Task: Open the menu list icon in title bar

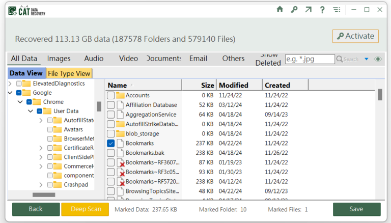Action: tap(337, 10)
